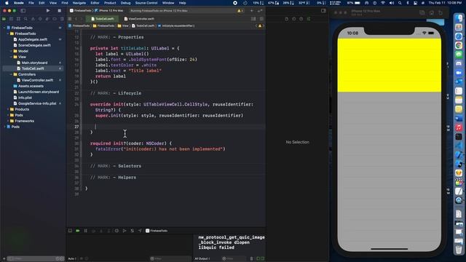This screenshot has width=466, height=262.
Task: Open the View folder in the jump bar
Action: click(123, 26)
